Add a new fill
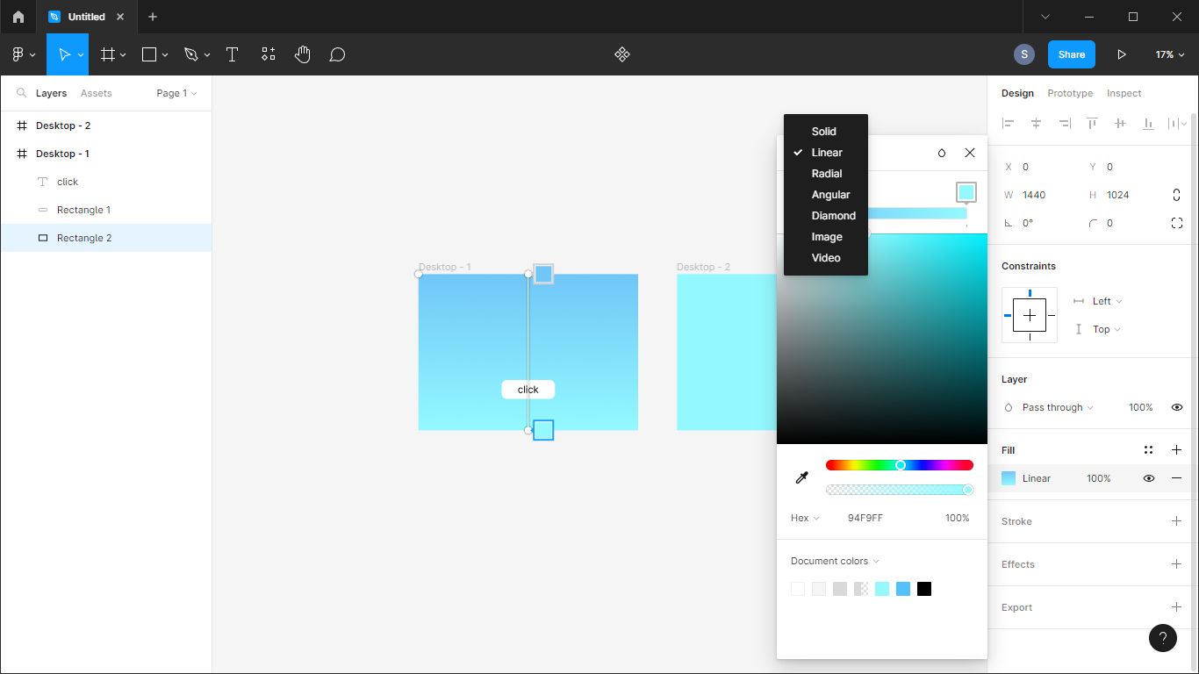 pyautogui.click(x=1177, y=450)
